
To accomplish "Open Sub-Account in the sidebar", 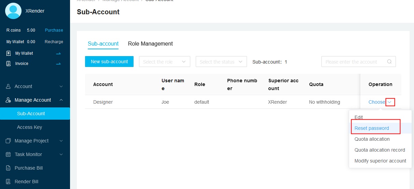I will [35, 114].
